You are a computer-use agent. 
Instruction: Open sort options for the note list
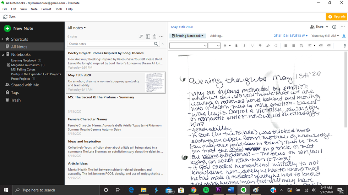point(141,36)
